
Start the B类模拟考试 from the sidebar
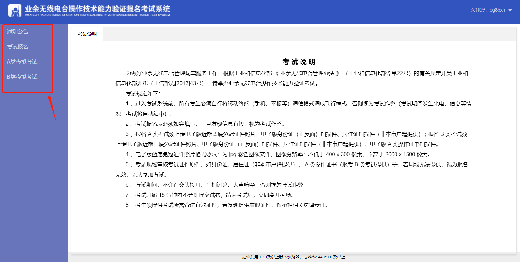pyautogui.click(x=22, y=77)
